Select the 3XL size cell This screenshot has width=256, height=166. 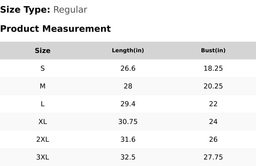pyautogui.click(x=43, y=157)
